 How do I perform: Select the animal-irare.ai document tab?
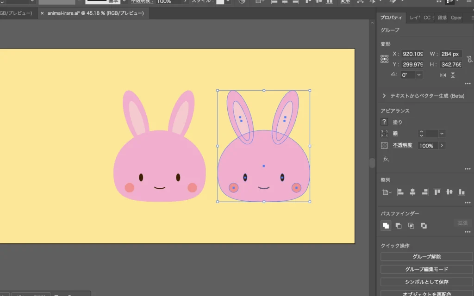pyautogui.click(x=95, y=13)
